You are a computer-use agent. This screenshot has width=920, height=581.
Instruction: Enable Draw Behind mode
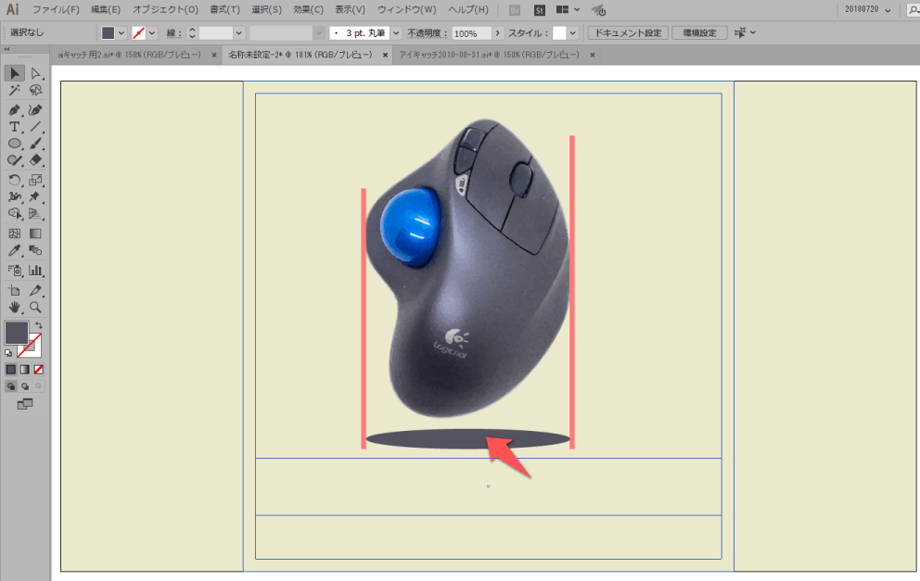[x=25, y=386]
